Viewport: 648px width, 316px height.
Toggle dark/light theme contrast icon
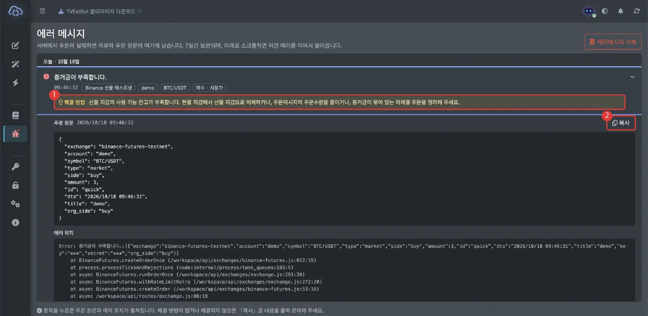[x=604, y=11]
